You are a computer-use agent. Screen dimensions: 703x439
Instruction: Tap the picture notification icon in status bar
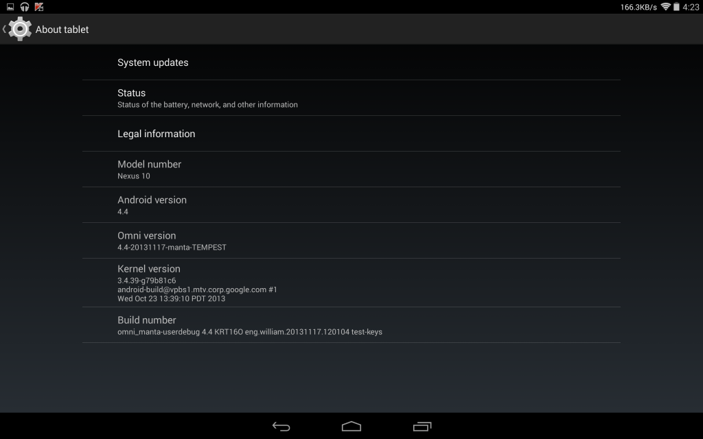10,7
